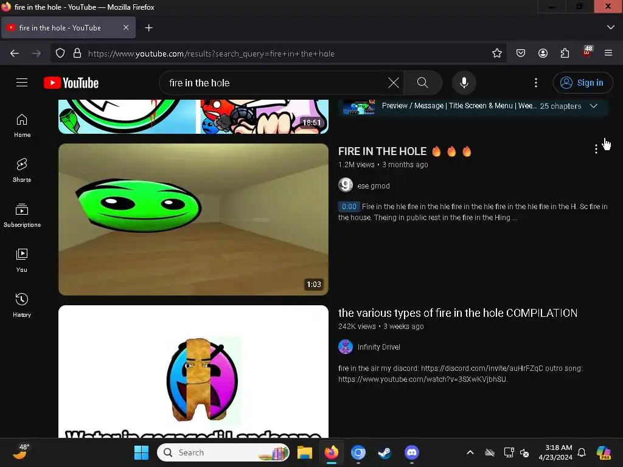
Task: Bookmark this page with the star
Action: tap(496, 54)
